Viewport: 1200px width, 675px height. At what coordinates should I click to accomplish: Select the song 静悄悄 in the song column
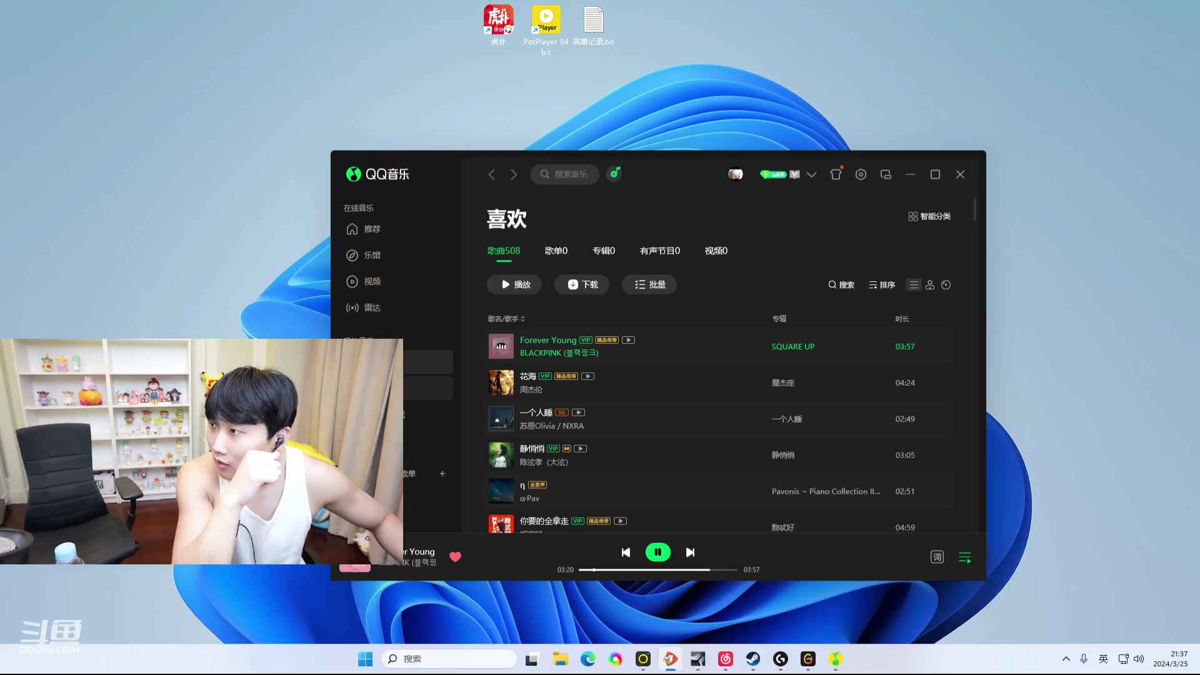point(532,449)
